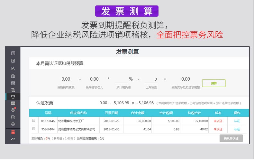Open the ledger book icon at sidebar top
Image resolution: width=254 pixels, height=160 pixels.
pyautogui.click(x=13, y=53)
